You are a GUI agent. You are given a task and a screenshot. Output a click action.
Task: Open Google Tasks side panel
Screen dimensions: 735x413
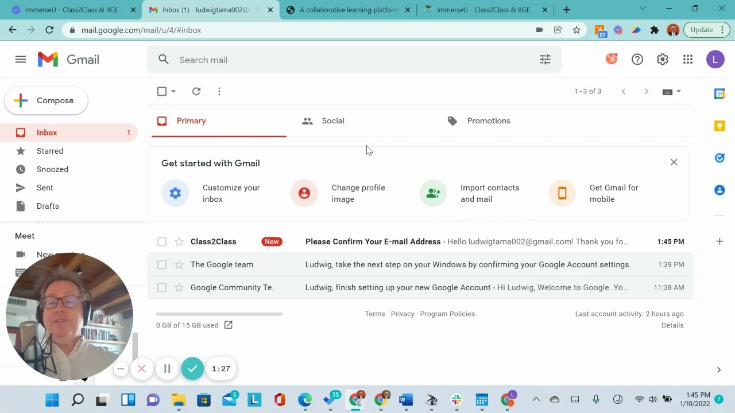pyautogui.click(x=719, y=158)
